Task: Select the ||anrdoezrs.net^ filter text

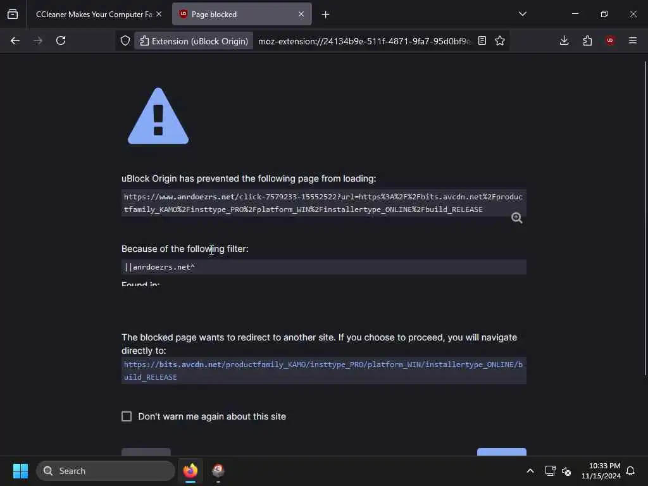Action: click(159, 267)
